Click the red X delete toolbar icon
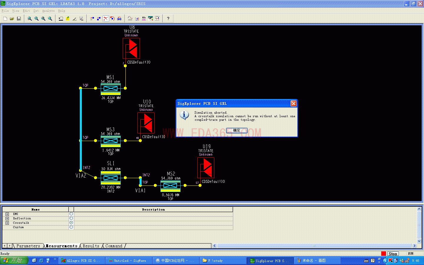The width and height of the screenshot is (424, 265). [x=106, y=19]
